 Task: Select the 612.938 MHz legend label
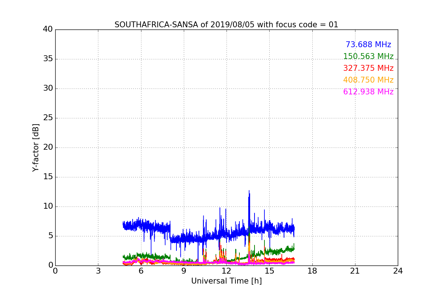click(368, 92)
